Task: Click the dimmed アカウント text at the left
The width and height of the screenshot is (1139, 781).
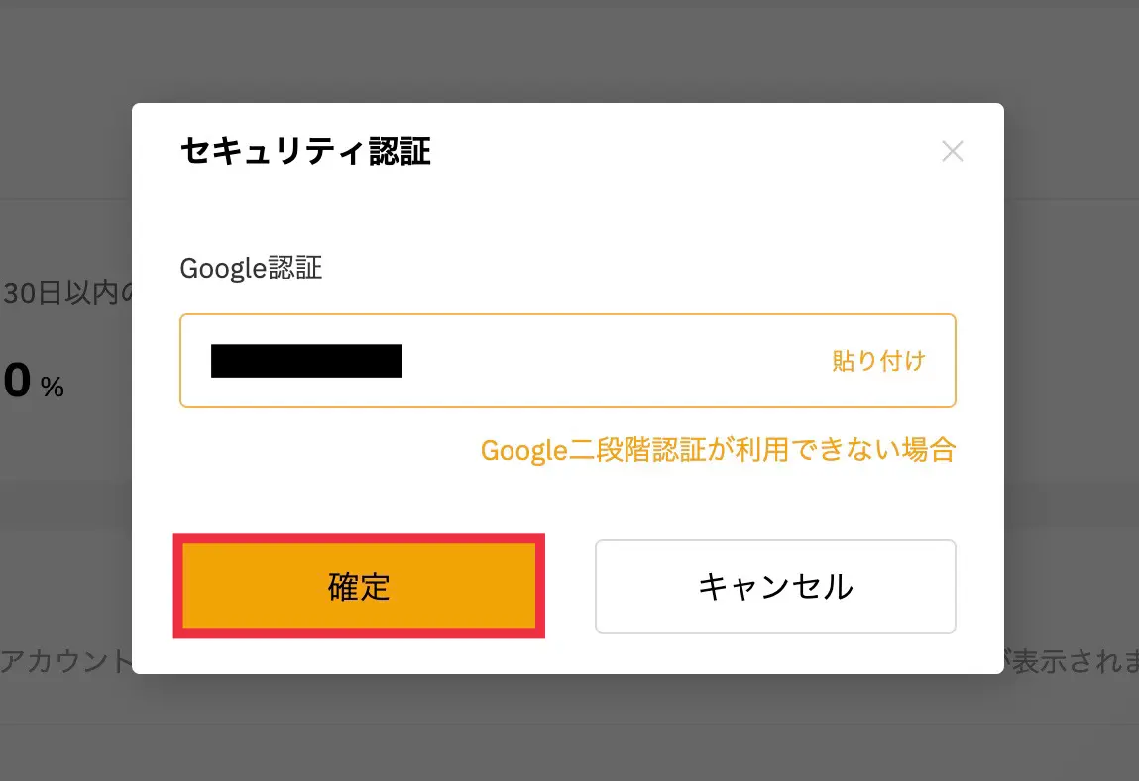Action: tap(65, 661)
